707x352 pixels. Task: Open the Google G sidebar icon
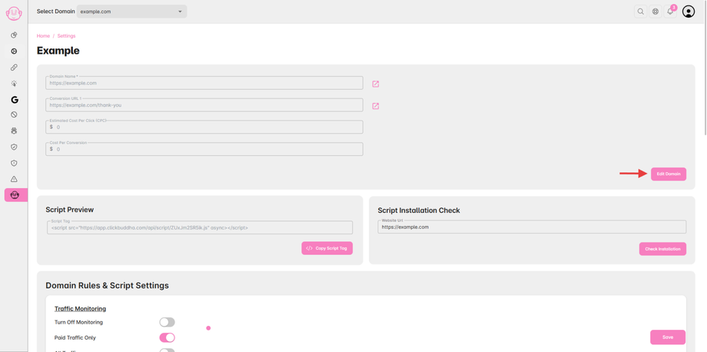pyautogui.click(x=14, y=100)
